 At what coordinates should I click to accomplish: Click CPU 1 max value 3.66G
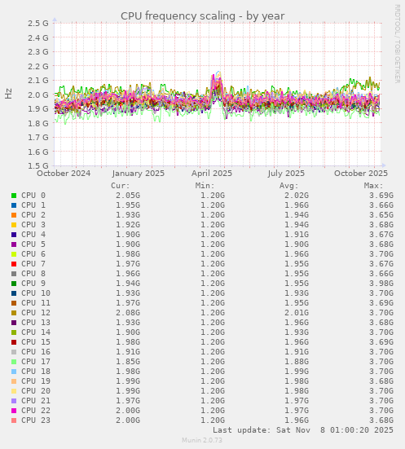[381, 205]
